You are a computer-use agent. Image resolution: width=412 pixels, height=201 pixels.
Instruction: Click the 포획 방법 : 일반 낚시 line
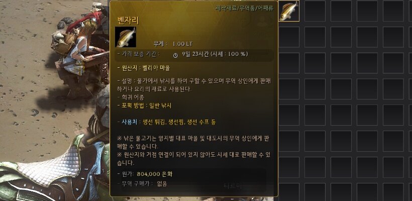pyautogui.click(x=145, y=106)
